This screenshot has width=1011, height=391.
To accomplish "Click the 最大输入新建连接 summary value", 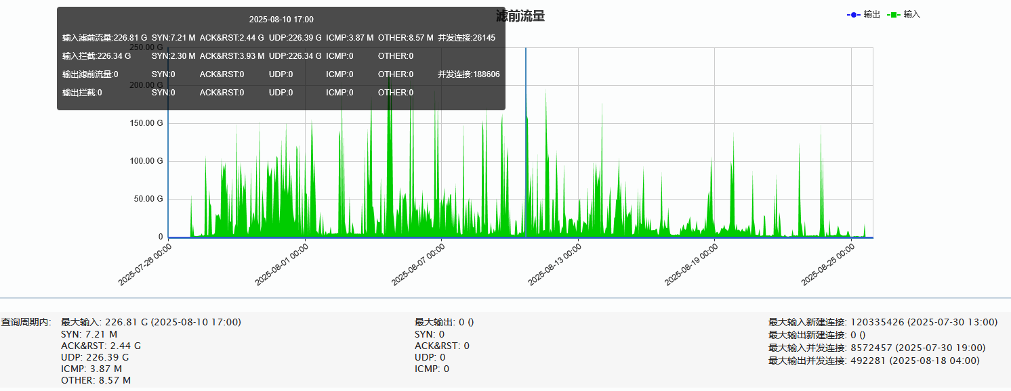I will click(x=882, y=322).
